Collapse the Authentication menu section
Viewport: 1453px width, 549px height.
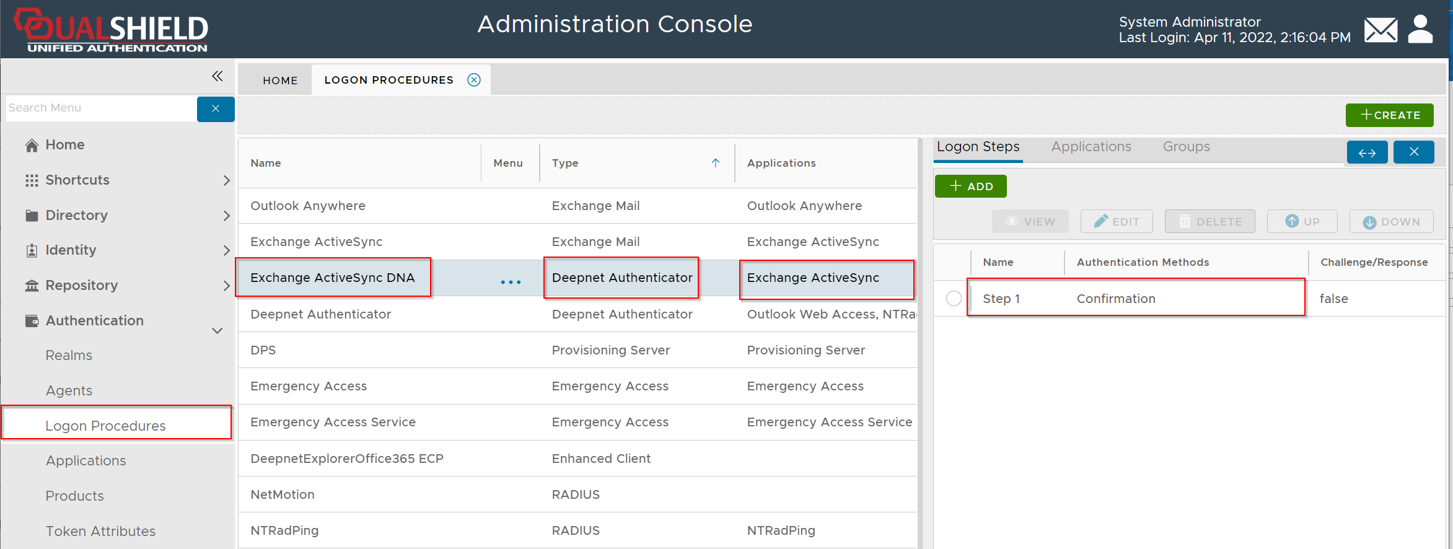pos(217,331)
